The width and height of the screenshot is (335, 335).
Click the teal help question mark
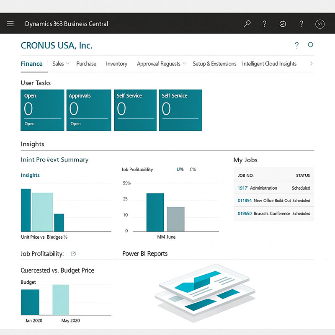pos(297,45)
